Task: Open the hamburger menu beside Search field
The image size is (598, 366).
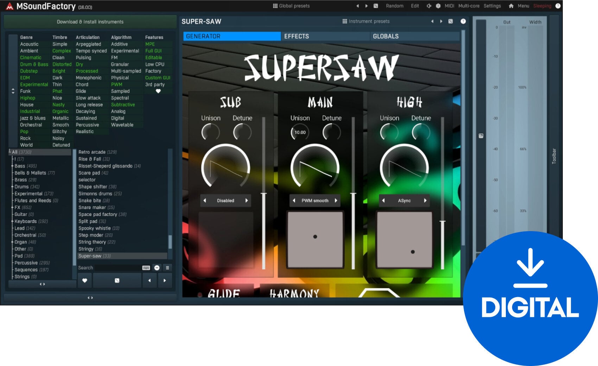Action: click(167, 268)
